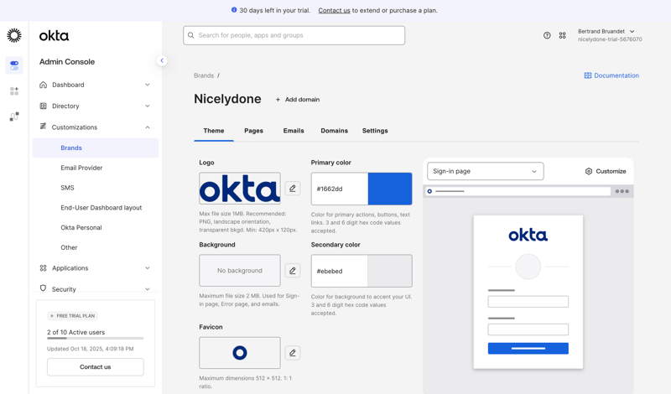Go to the Brands breadcrumb
This screenshot has width=671, height=394.
204,75
